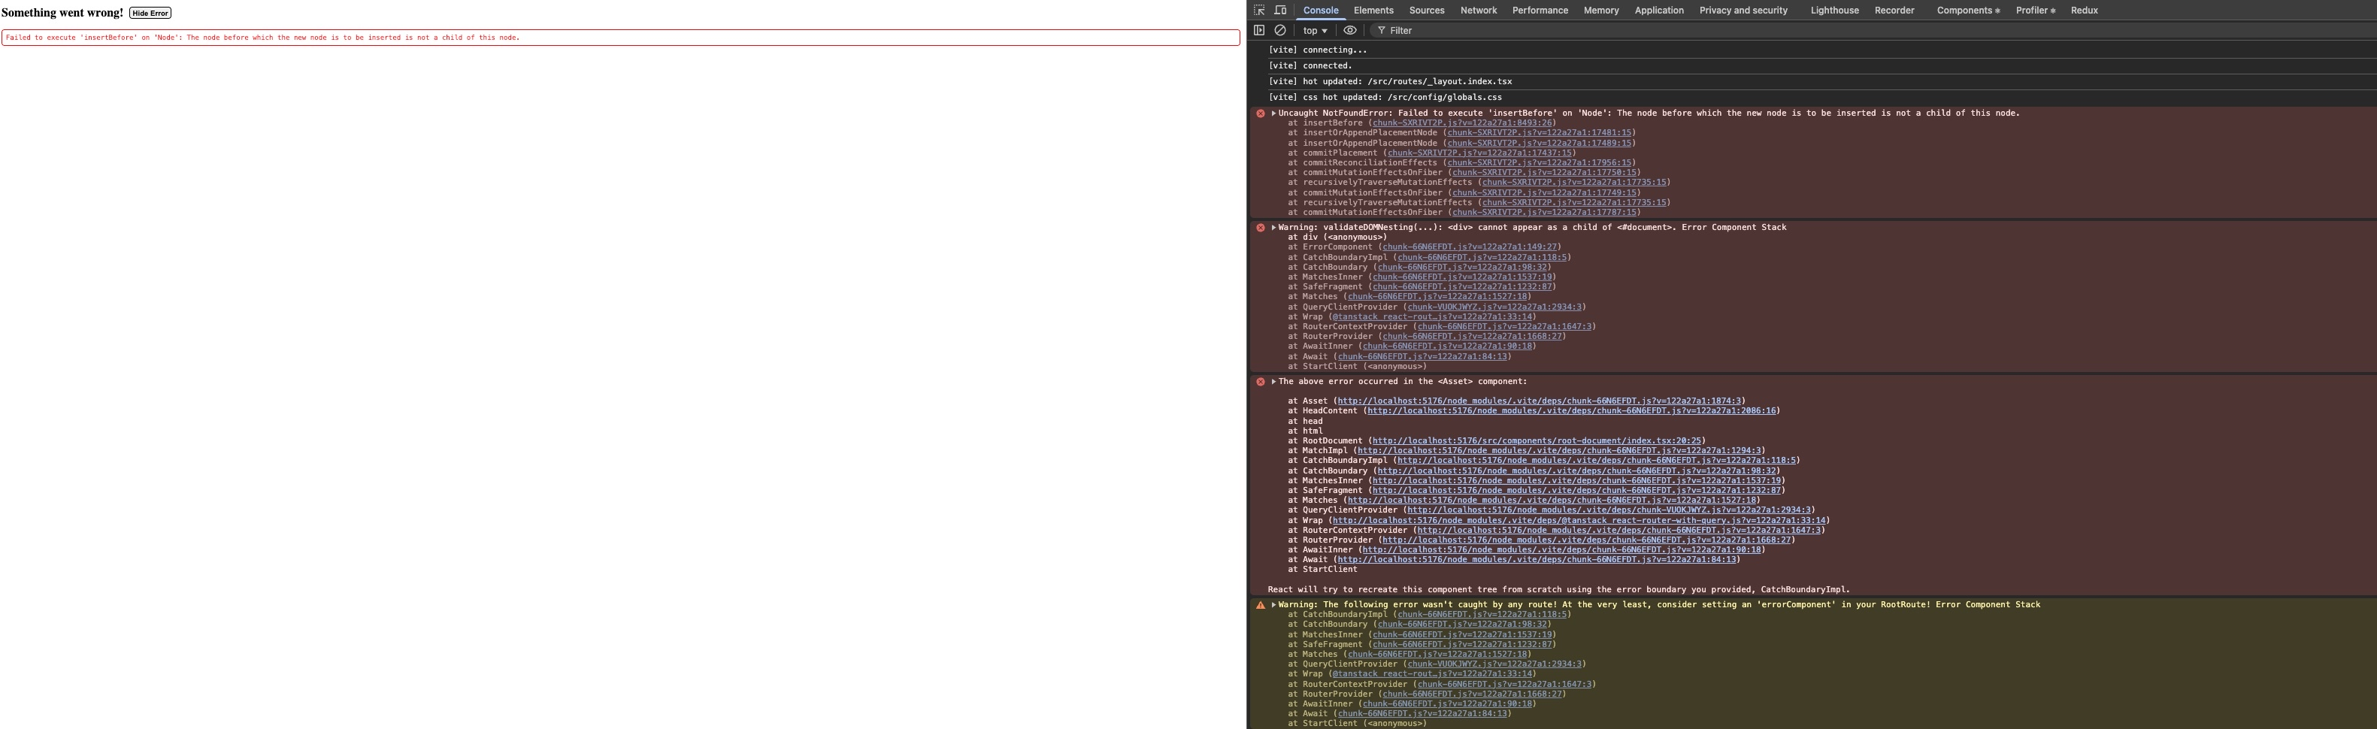
Task: Open the Redux tab
Action: pyautogui.click(x=2085, y=11)
